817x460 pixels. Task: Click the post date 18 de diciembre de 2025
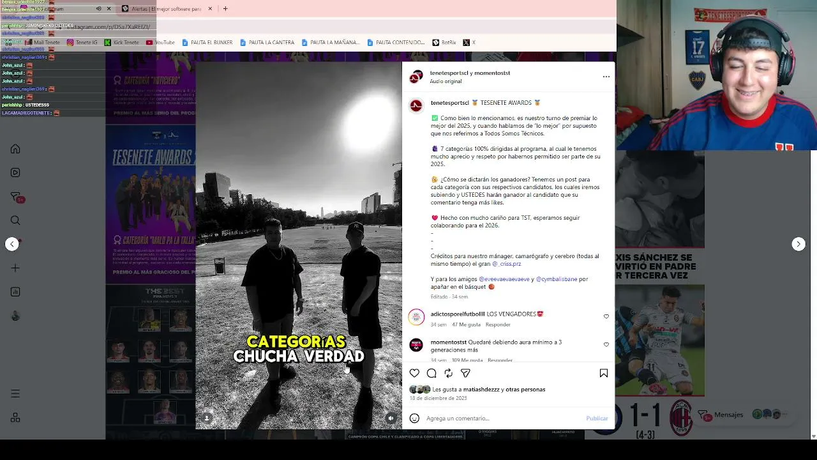click(438, 398)
